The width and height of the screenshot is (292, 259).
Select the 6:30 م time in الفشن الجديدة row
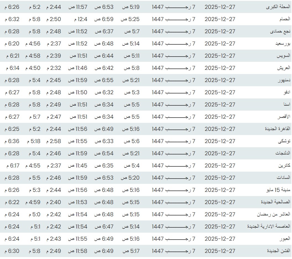[12, 251]
